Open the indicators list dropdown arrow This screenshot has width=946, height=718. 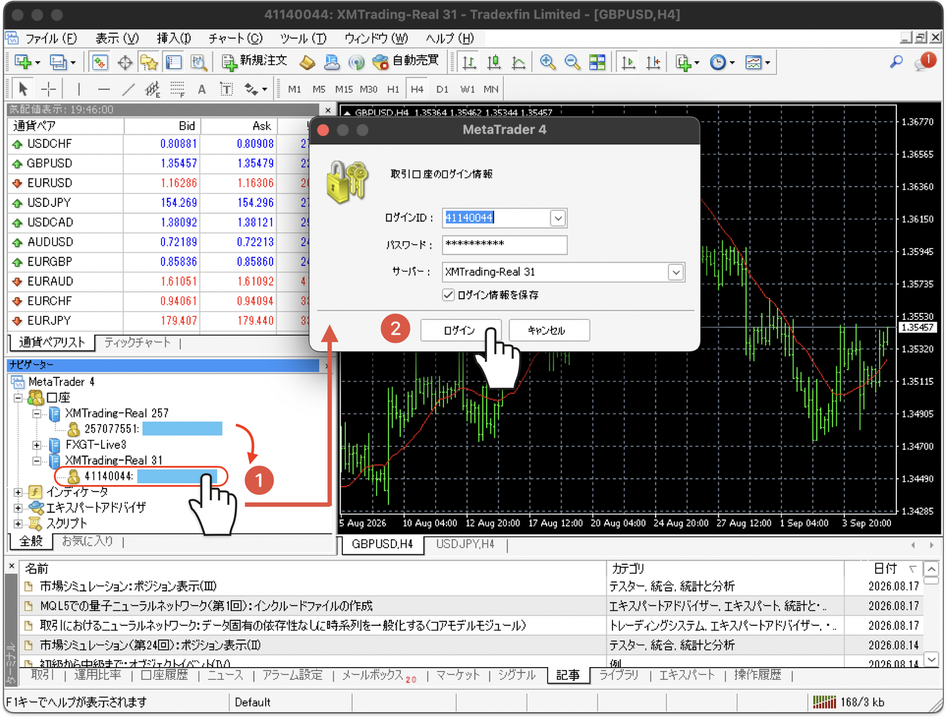pyautogui.click(x=696, y=63)
